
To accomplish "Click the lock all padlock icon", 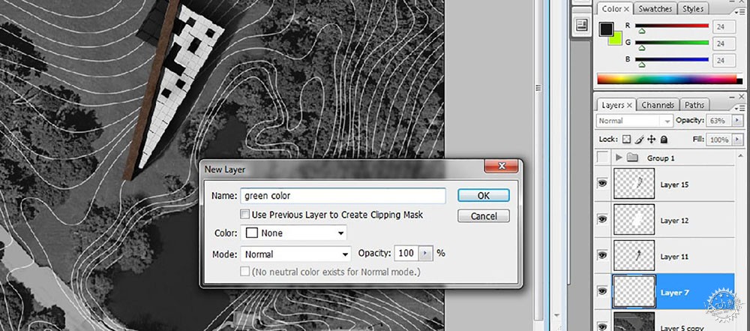I will pos(664,140).
